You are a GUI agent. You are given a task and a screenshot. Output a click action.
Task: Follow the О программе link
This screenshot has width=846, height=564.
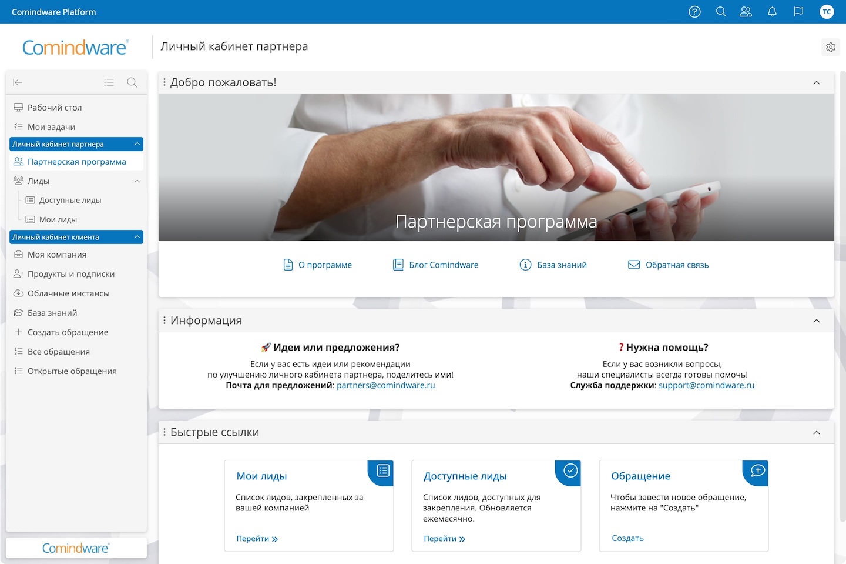325,265
